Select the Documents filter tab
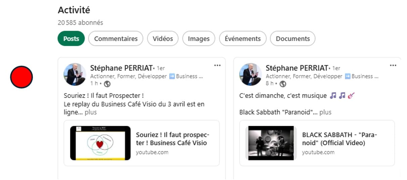The width and height of the screenshot is (407, 180). click(x=293, y=39)
